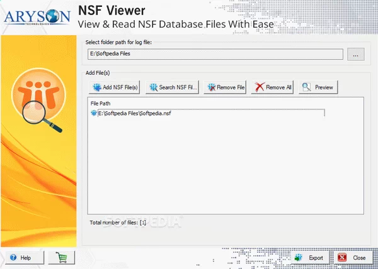This screenshot has height=269, width=378.
Task: Open Search NSF Files button
Action: point(172,87)
